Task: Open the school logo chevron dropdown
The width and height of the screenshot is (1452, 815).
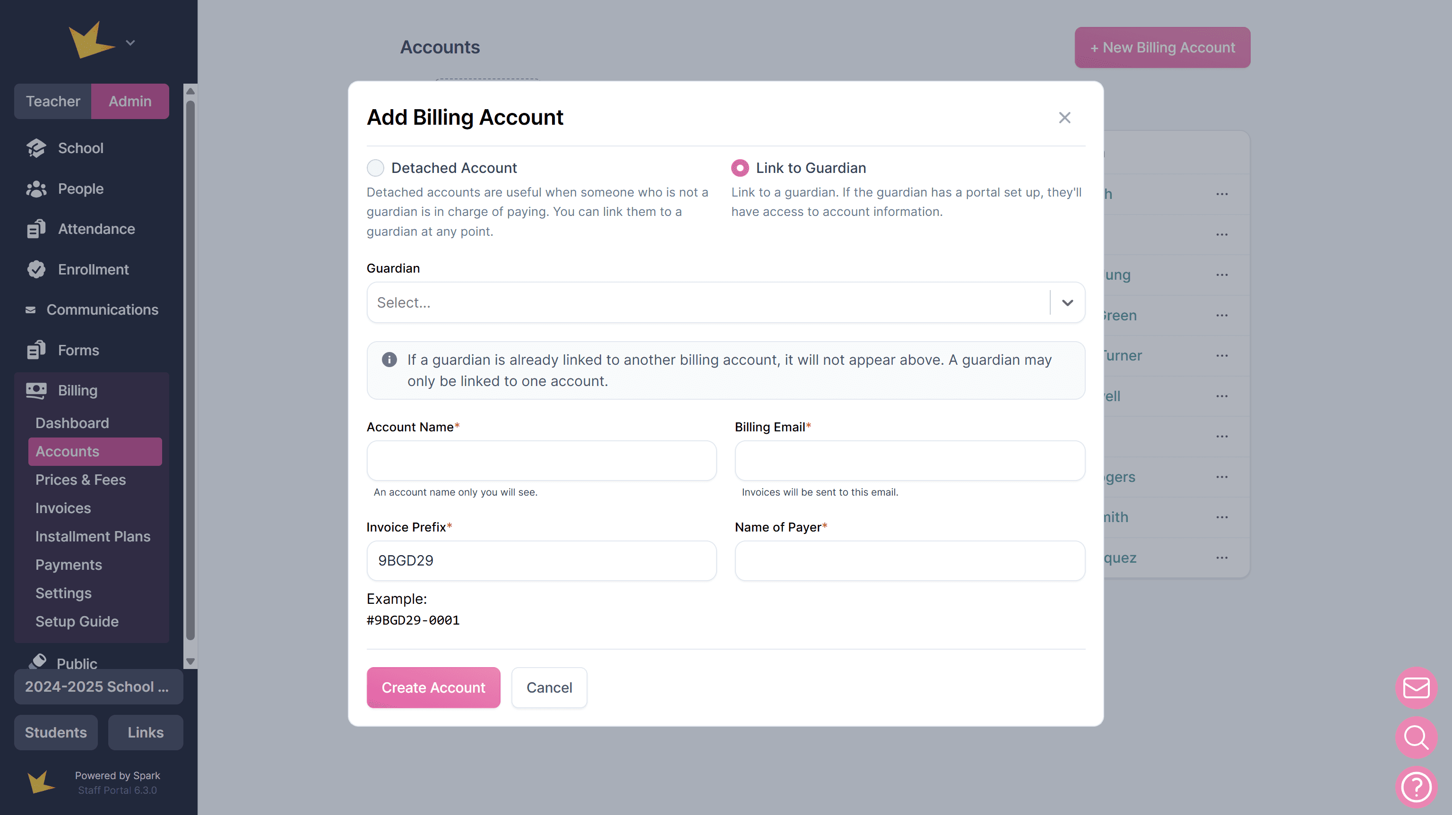Action: tap(130, 43)
